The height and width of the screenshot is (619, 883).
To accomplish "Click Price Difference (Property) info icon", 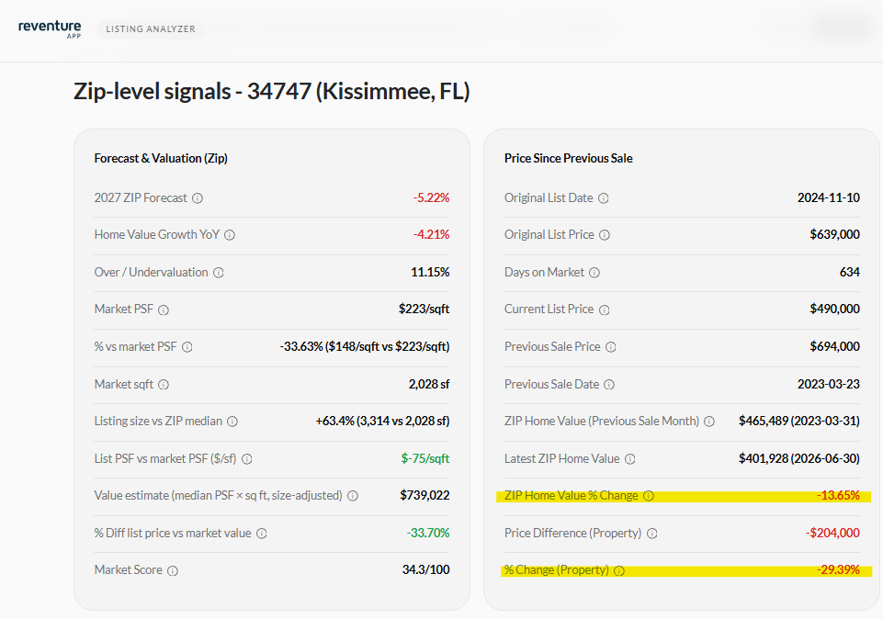I will click(652, 534).
